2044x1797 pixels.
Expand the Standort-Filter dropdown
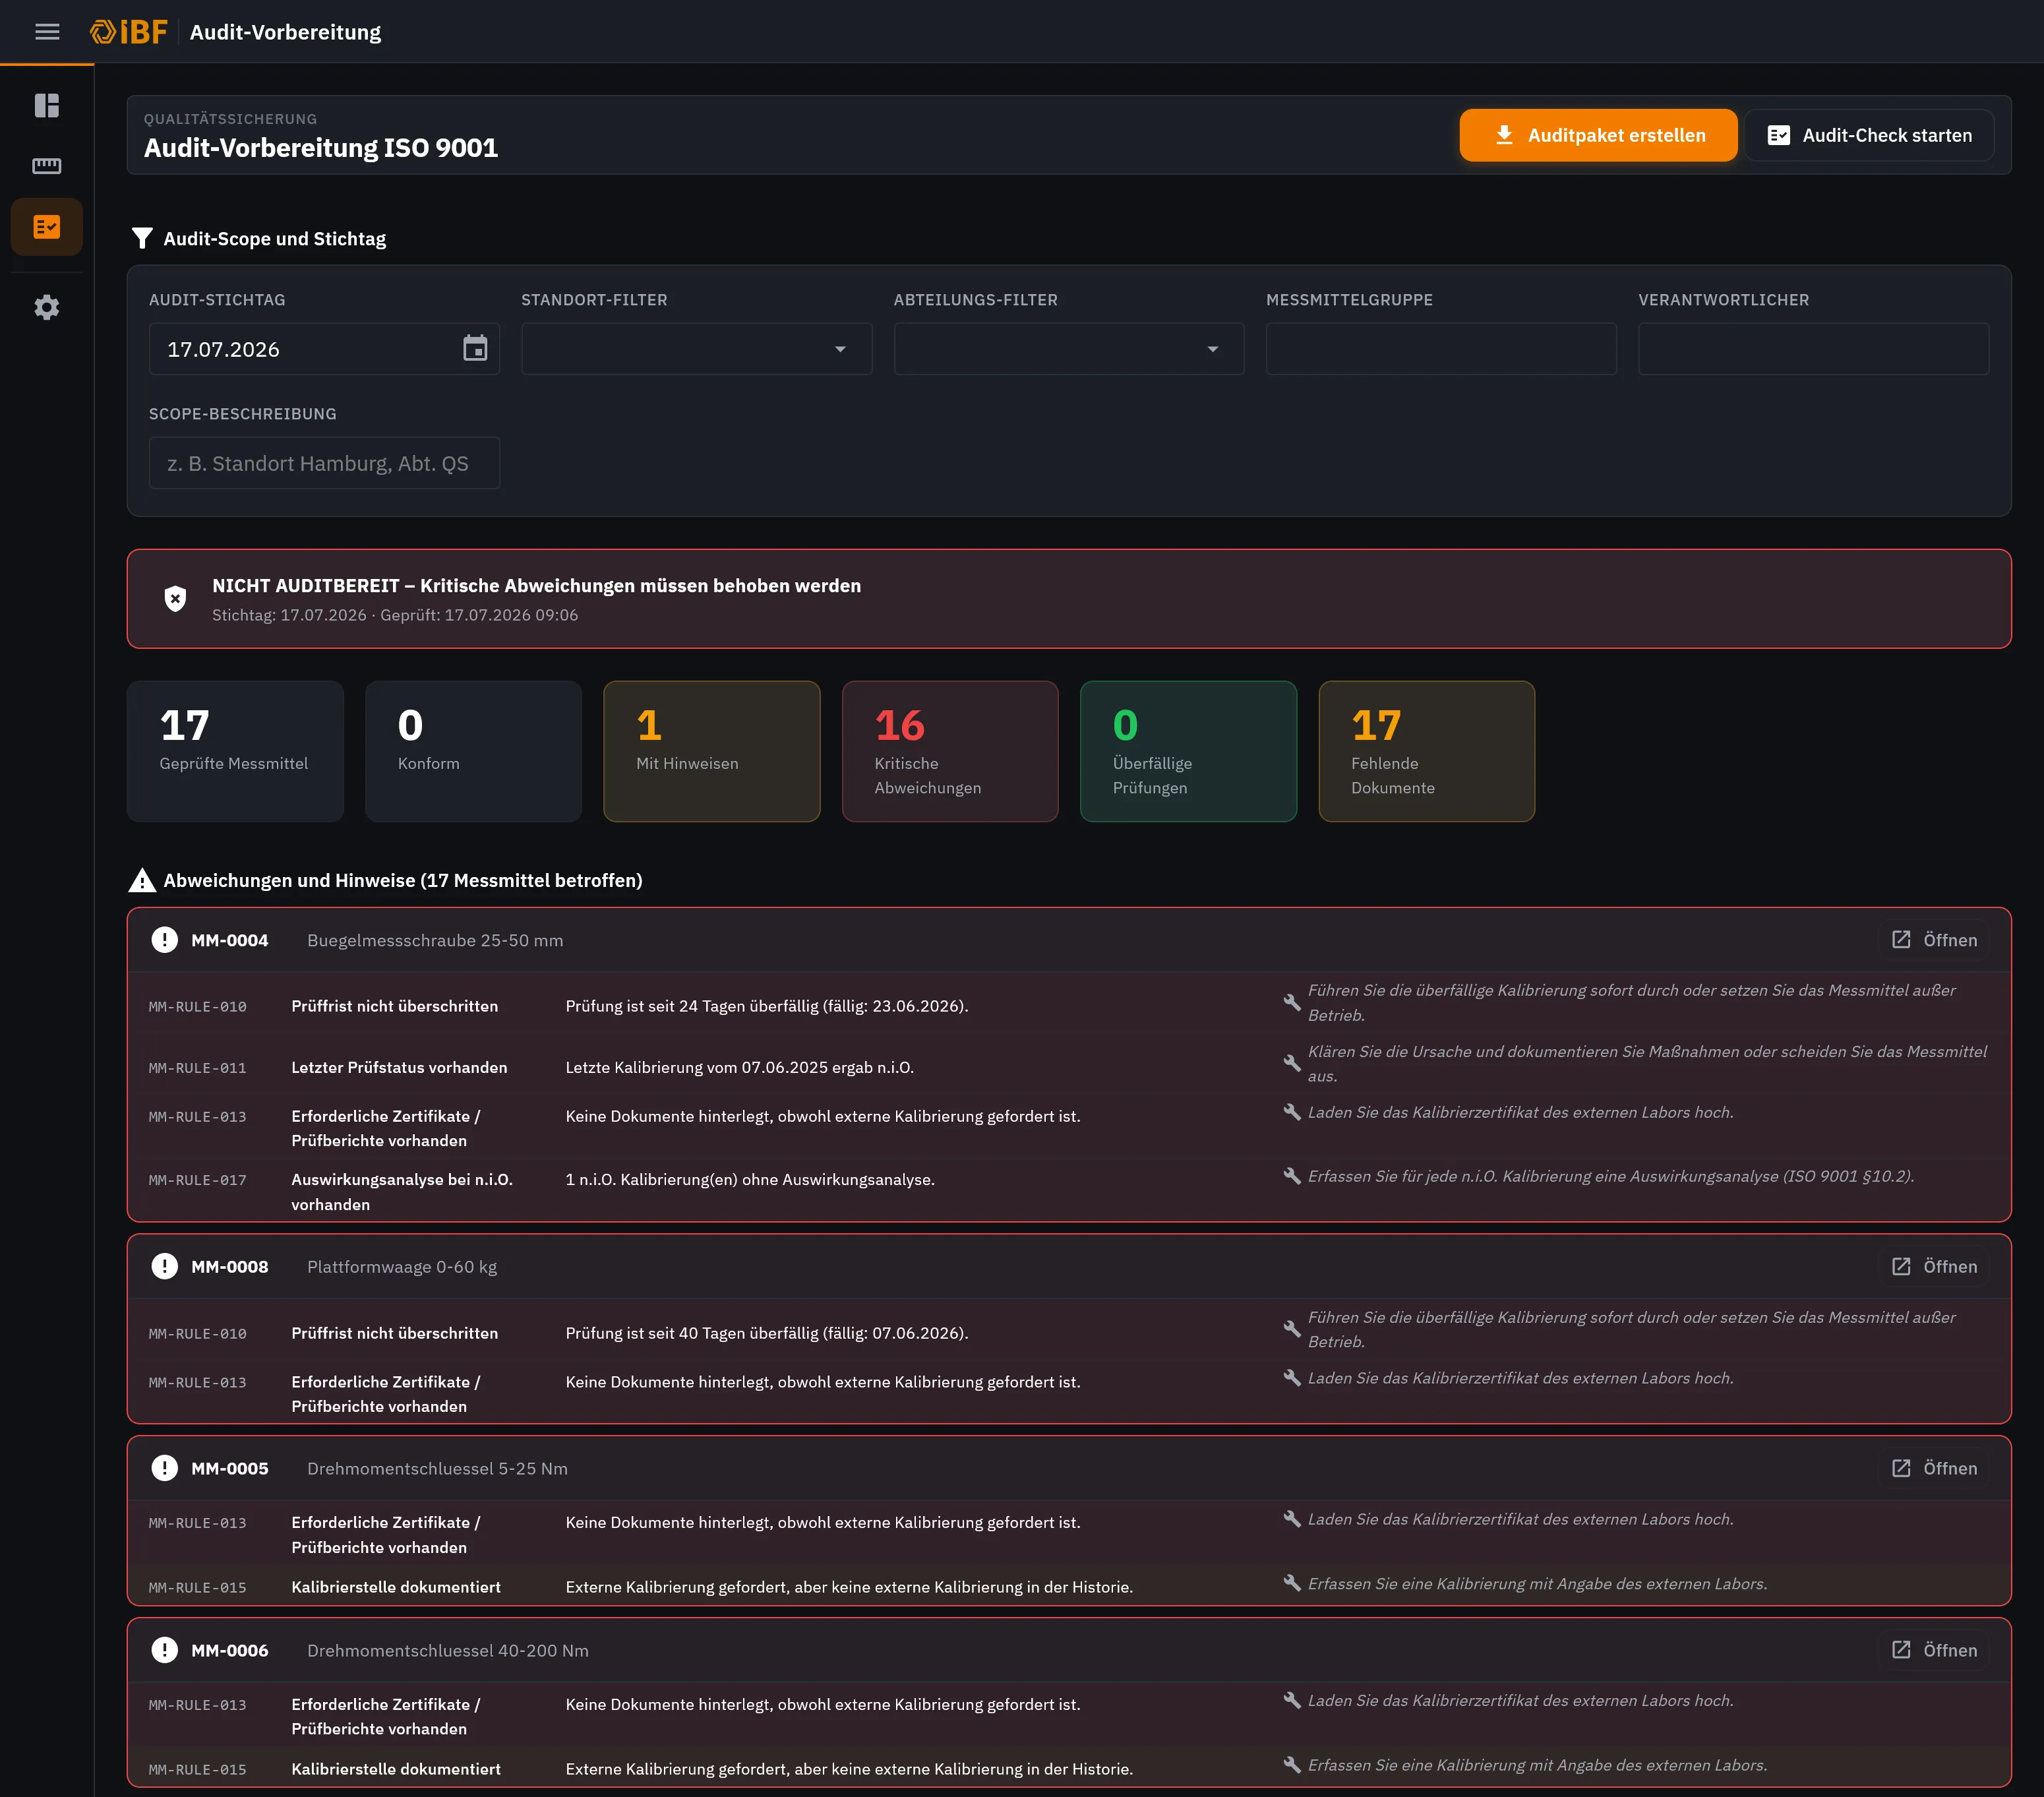(696, 349)
